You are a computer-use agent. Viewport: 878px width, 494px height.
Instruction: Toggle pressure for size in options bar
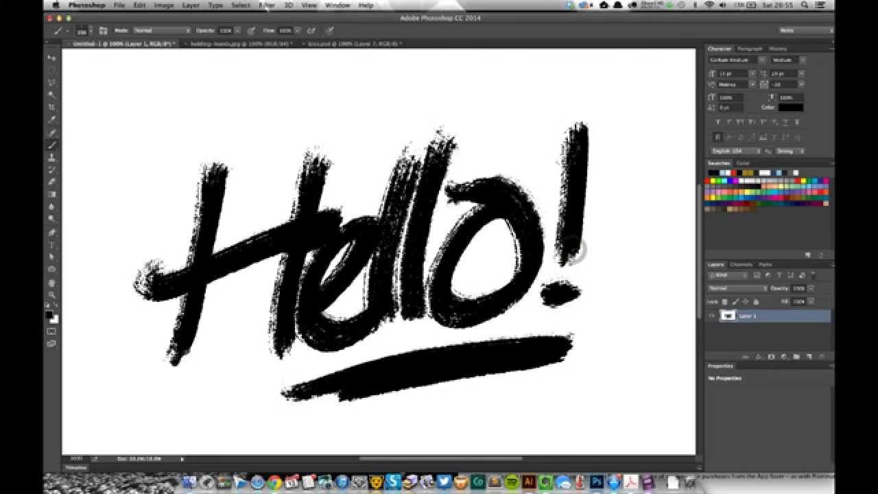click(x=330, y=31)
